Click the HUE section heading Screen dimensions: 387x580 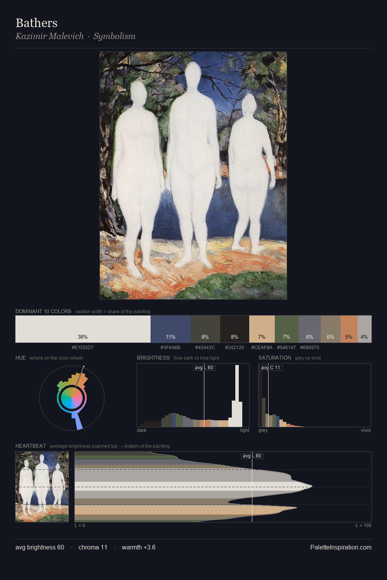click(21, 358)
